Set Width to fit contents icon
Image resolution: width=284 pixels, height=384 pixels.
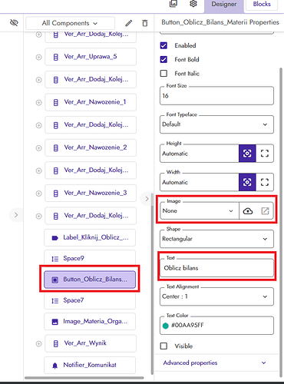point(247,182)
